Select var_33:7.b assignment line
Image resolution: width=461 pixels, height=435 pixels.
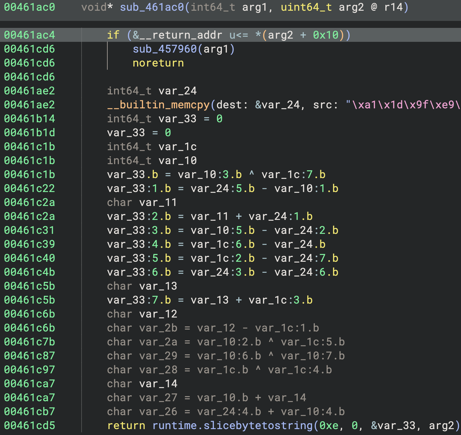click(210, 300)
